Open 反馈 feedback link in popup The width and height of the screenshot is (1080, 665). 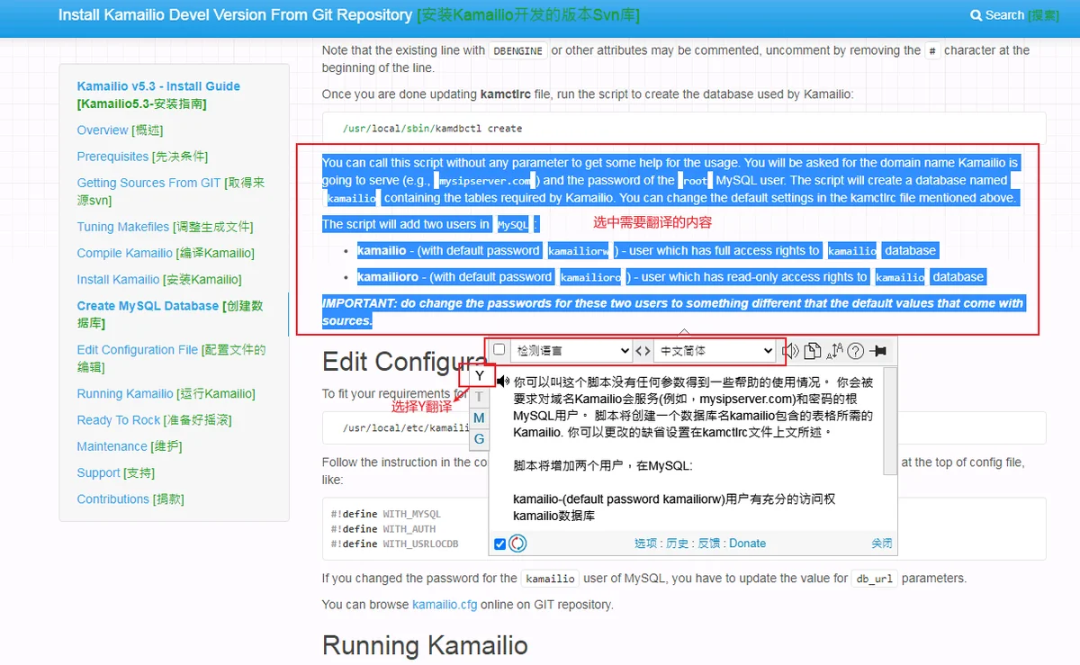[709, 544]
